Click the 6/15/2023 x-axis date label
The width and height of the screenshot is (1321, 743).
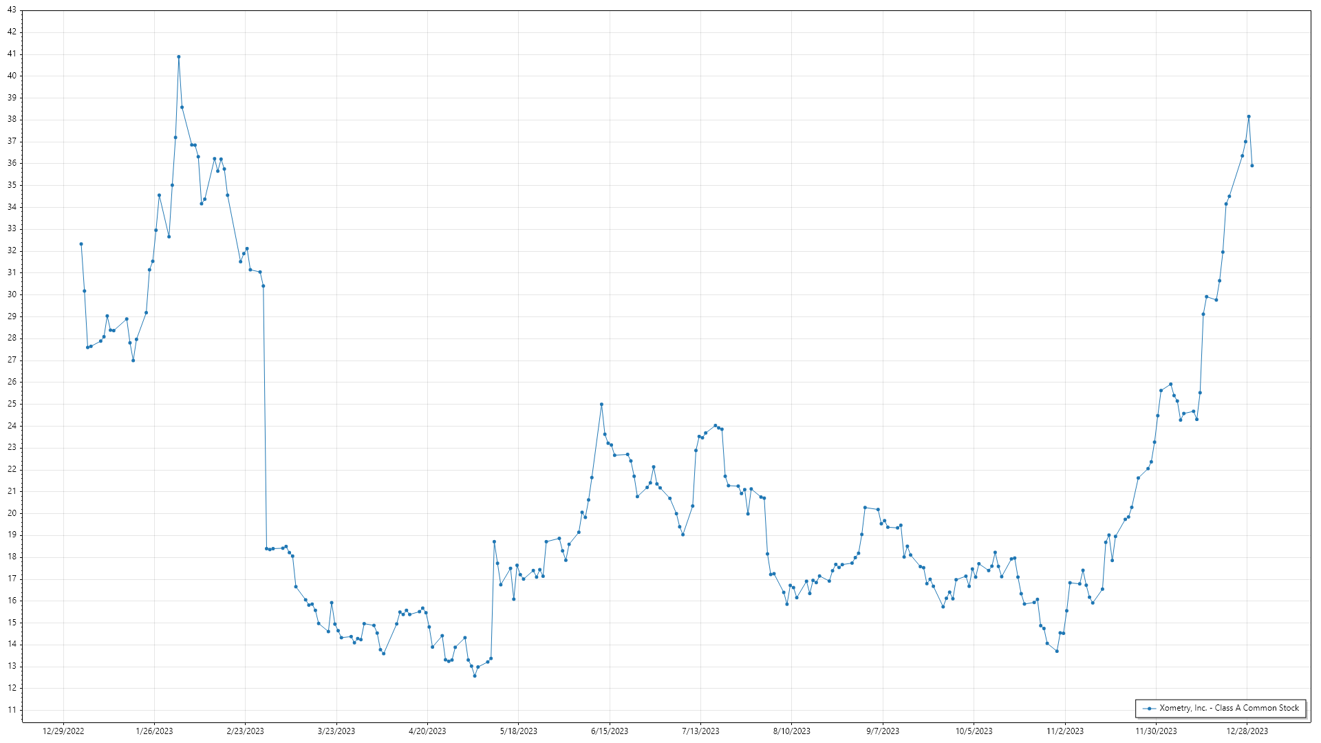coord(610,731)
